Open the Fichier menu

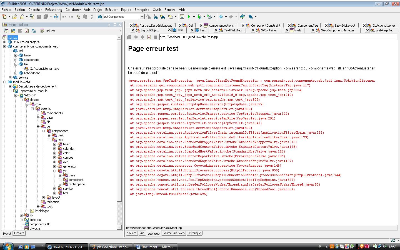(x=7, y=10)
